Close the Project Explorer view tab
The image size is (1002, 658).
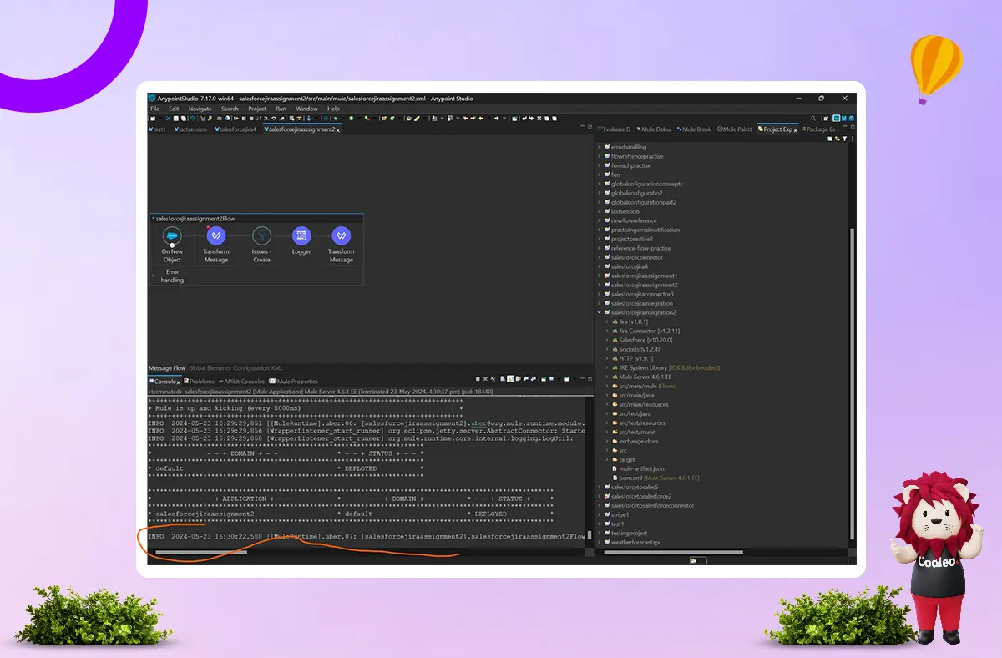coord(796,130)
